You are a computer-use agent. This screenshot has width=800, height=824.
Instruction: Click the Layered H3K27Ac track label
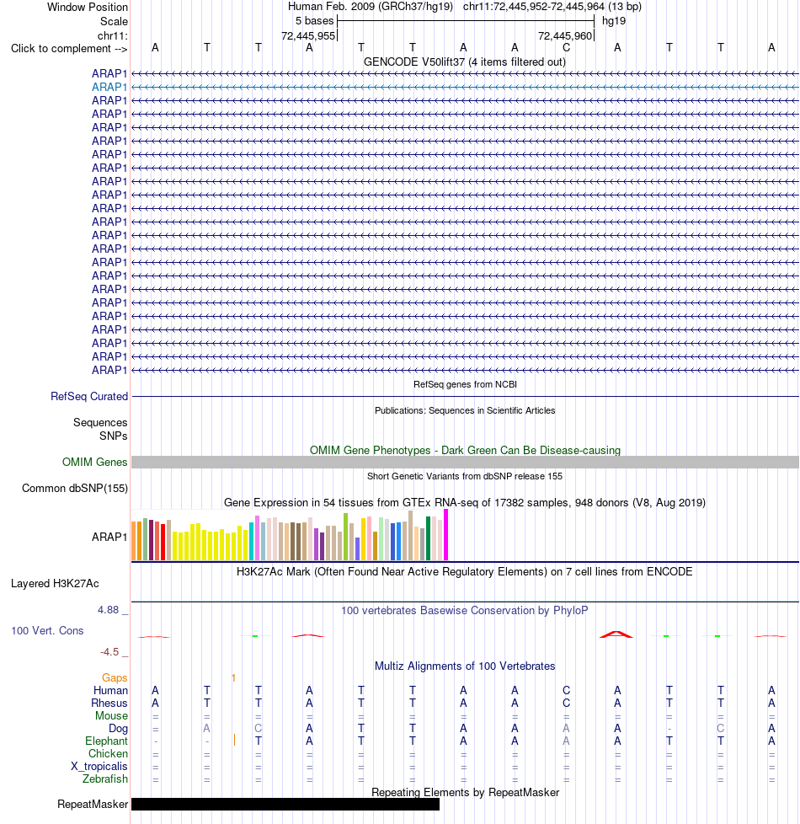click(x=55, y=583)
